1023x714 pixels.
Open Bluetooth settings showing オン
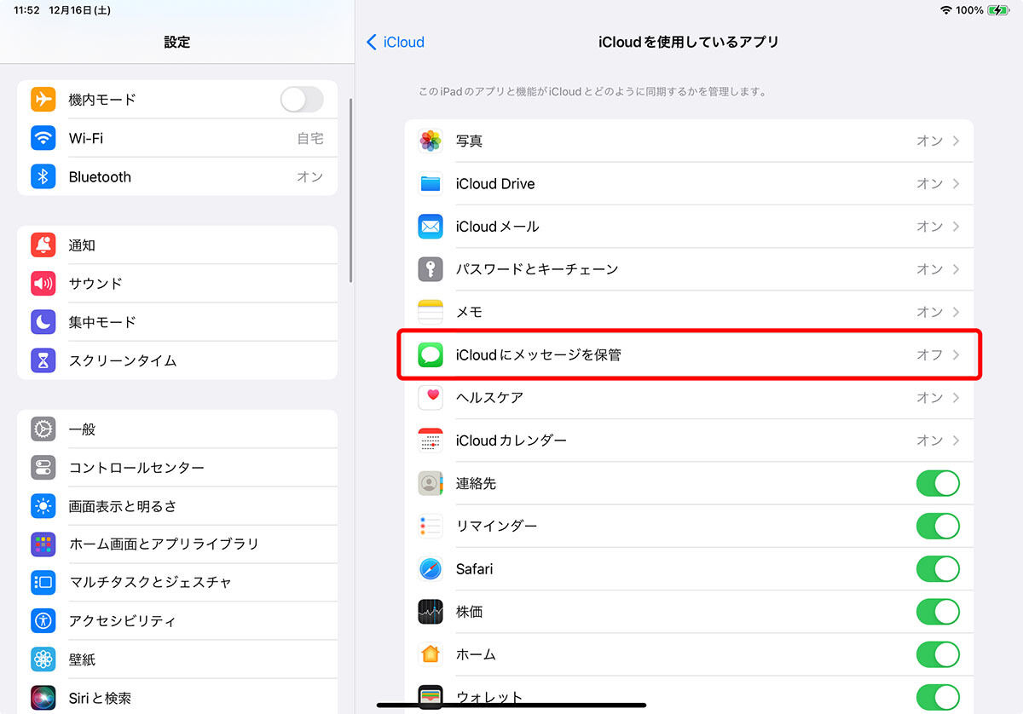(x=177, y=176)
